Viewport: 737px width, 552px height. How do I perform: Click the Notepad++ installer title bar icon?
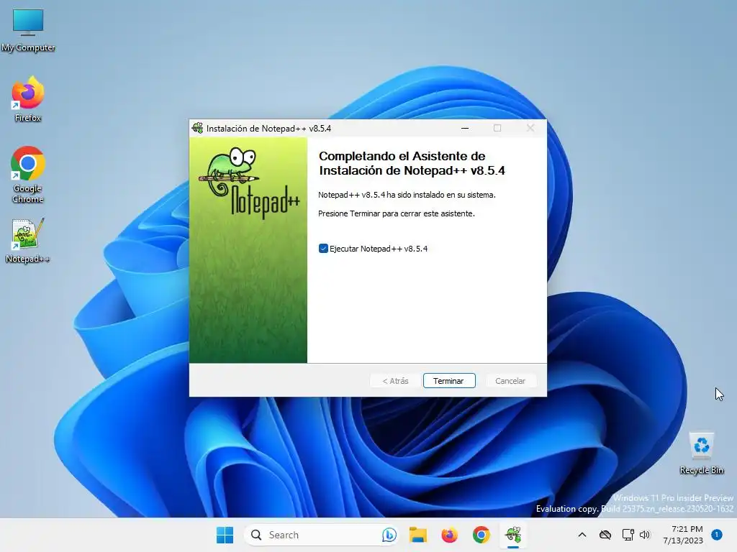tap(197, 128)
